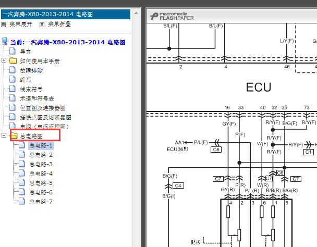Image resolution: width=317 pixels, height=247 pixels.
Task: Click the document icon beside 总电路-5
Action: pos(22,182)
